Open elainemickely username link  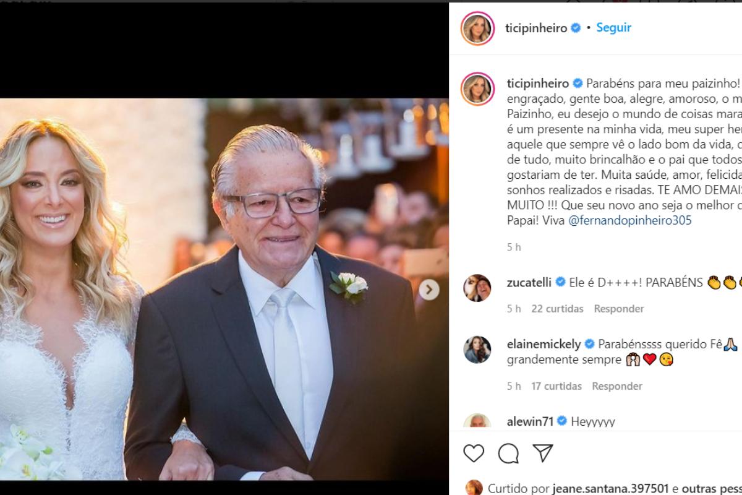pos(544,344)
